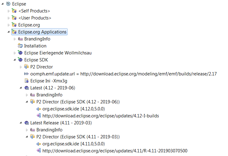
Task: Select Eclipse Eierlegende Wollmilchsau in the tree
Action: tap(58, 53)
